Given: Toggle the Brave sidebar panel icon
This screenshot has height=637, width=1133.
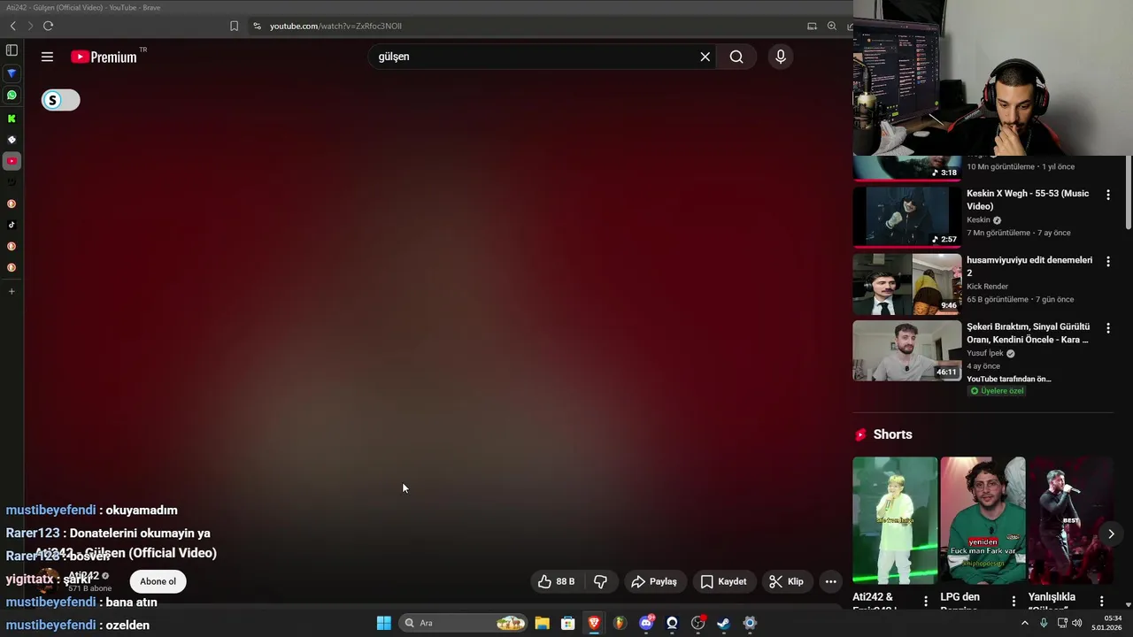Looking at the screenshot, I should tap(12, 50).
